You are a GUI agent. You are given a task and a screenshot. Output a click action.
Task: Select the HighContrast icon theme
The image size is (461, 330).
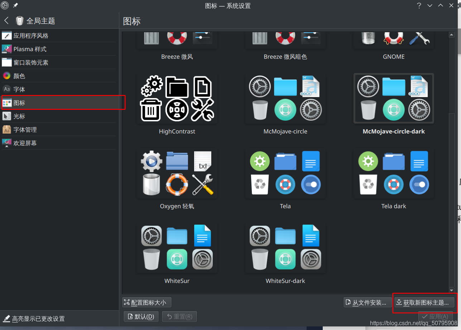point(177,105)
